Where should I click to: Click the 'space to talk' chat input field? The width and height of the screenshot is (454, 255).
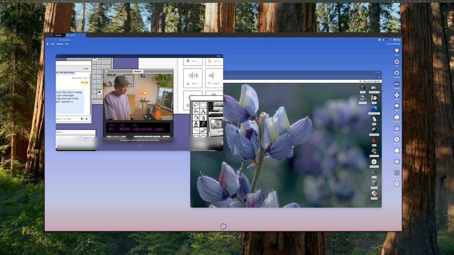[67, 119]
